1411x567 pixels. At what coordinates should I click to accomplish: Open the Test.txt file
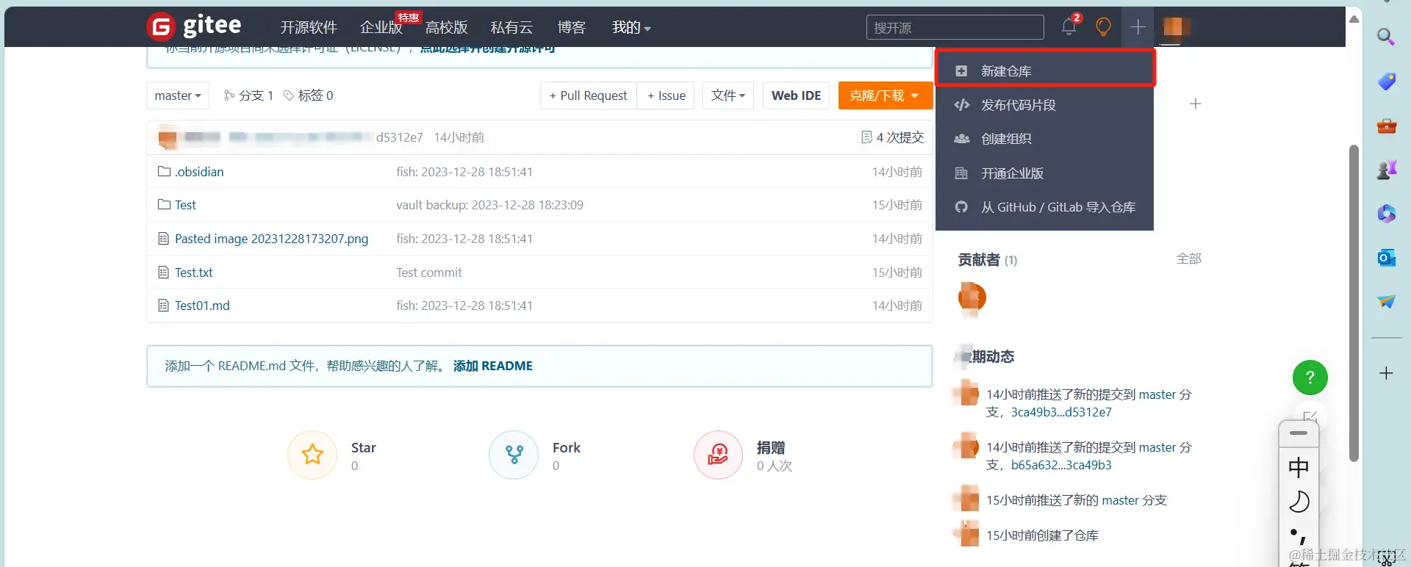point(193,272)
